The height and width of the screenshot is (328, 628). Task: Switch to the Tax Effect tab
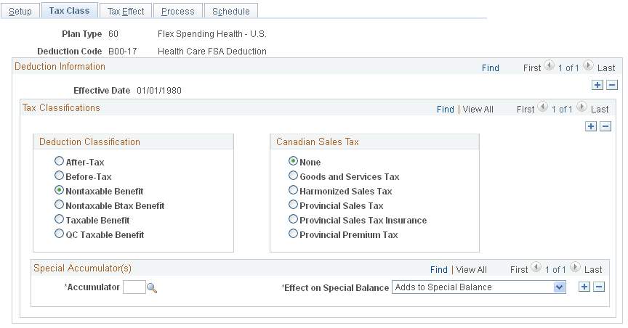[126, 11]
